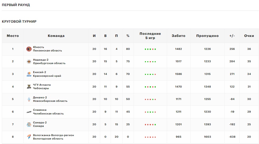Click scored value 1211 for Славянка

[179, 112]
